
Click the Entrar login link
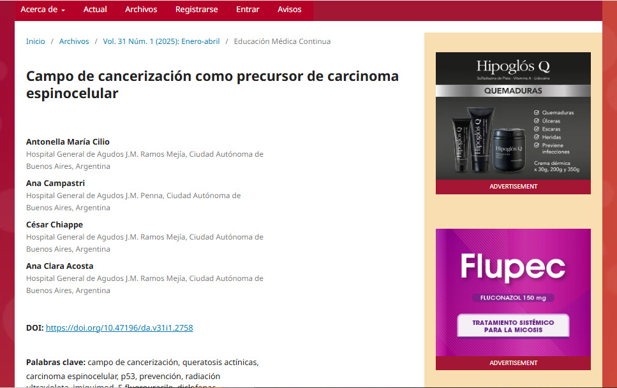248,10
